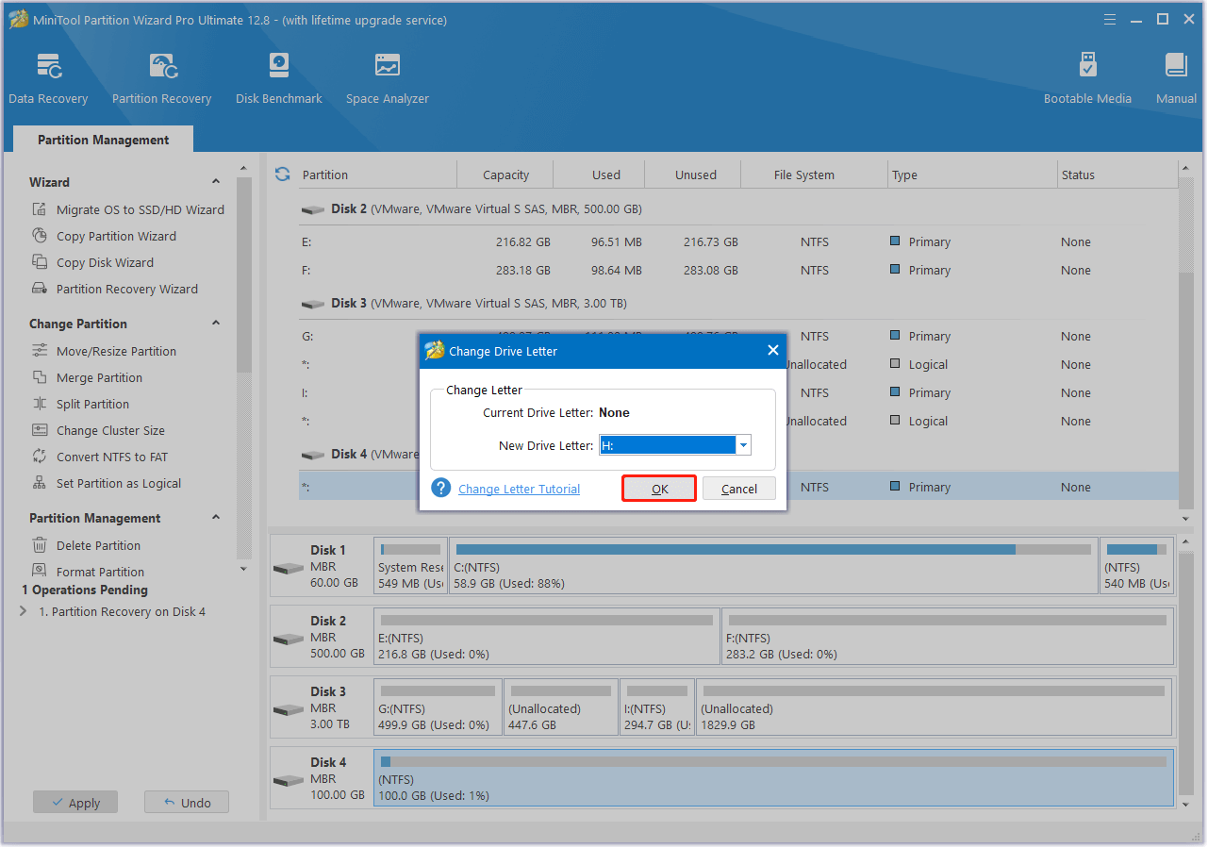
Task: Click the Undo button
Action: (187, 803)
